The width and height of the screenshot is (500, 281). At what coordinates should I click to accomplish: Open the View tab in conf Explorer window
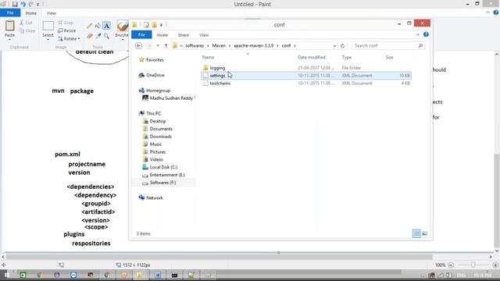[x=204, y=35]
